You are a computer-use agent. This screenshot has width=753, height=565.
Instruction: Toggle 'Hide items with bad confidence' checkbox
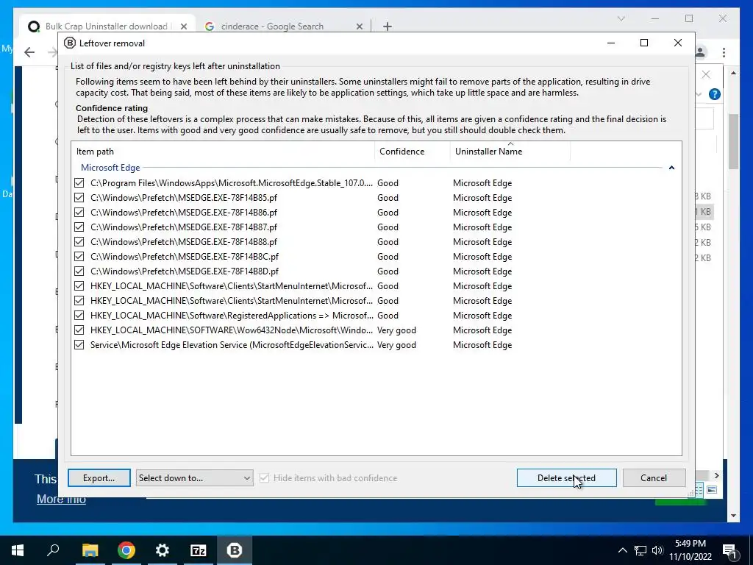[264, 478]
